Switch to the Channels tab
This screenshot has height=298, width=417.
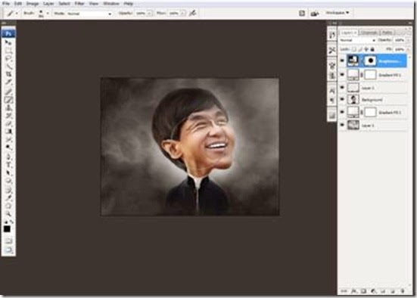(x=369, y=33)
